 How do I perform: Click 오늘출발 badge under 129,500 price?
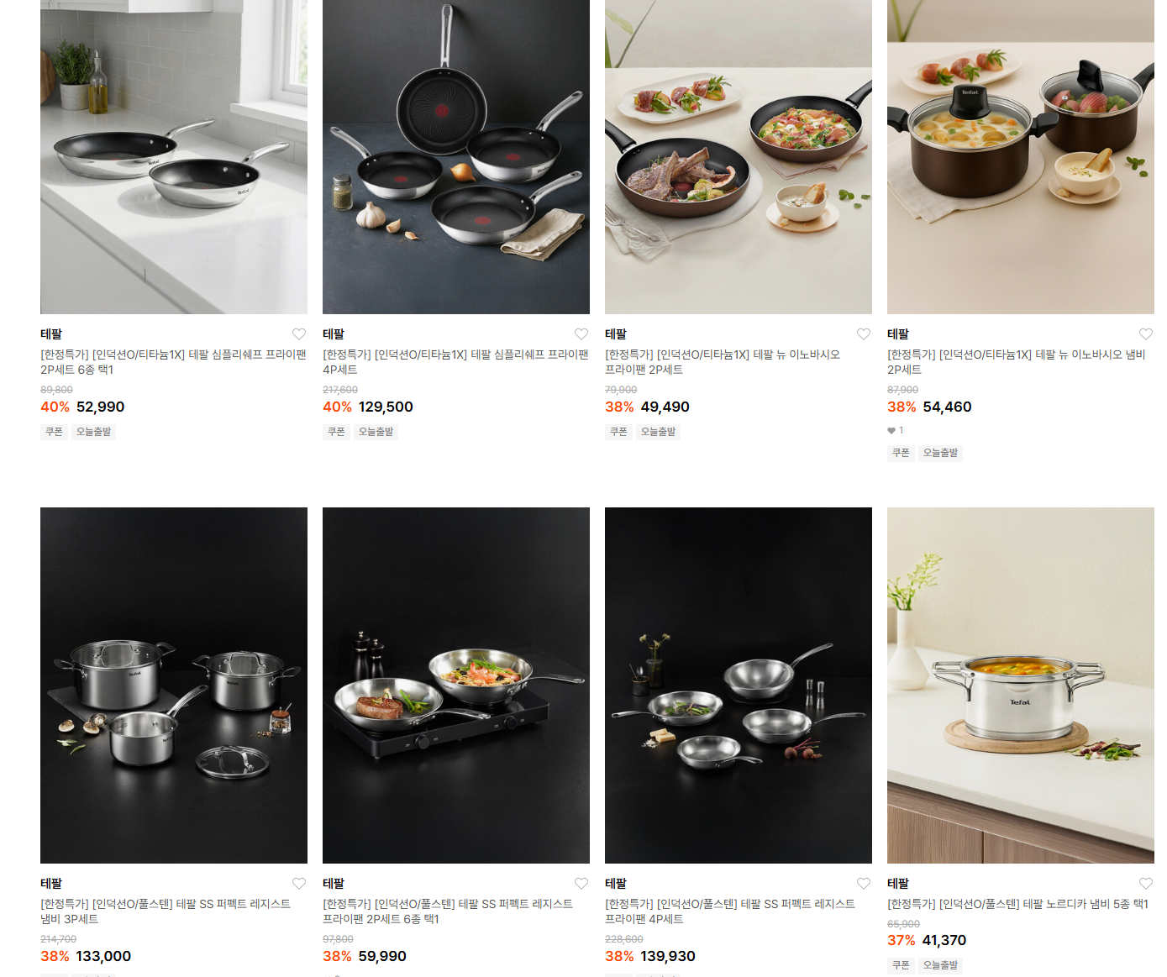coord(376,432)
